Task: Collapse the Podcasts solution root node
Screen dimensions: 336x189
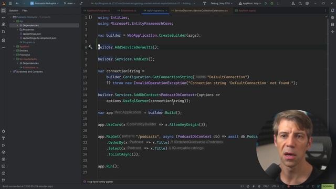Action: click(10, 17)
